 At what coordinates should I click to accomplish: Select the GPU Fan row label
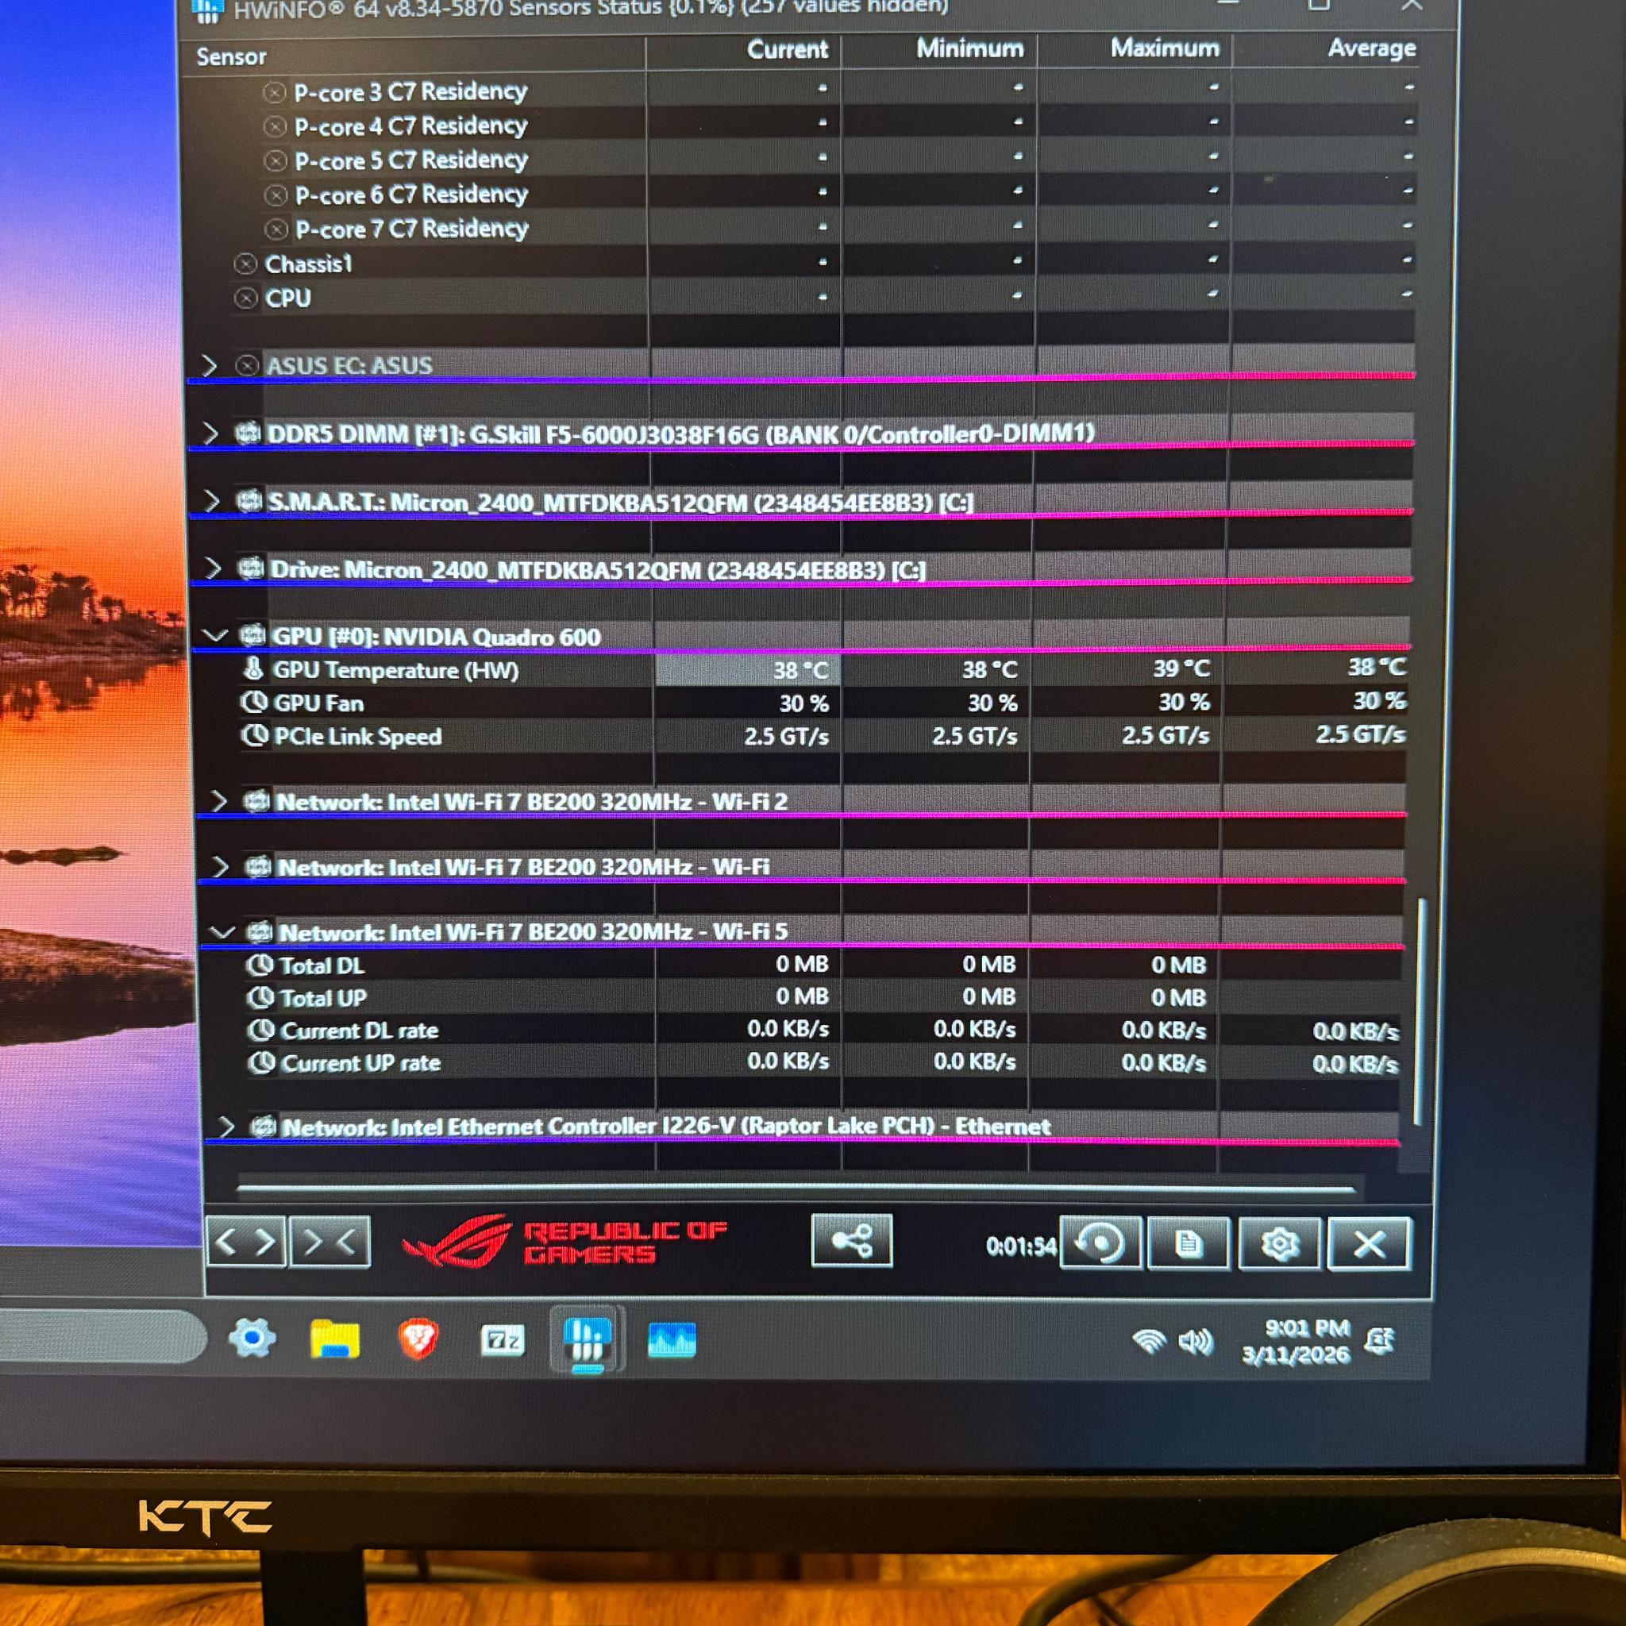coord(319,703)
